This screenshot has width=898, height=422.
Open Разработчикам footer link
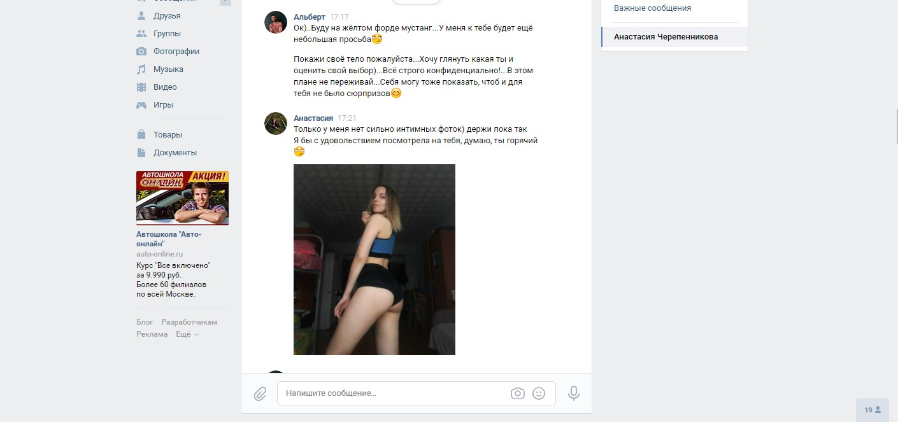click(189, 322)
